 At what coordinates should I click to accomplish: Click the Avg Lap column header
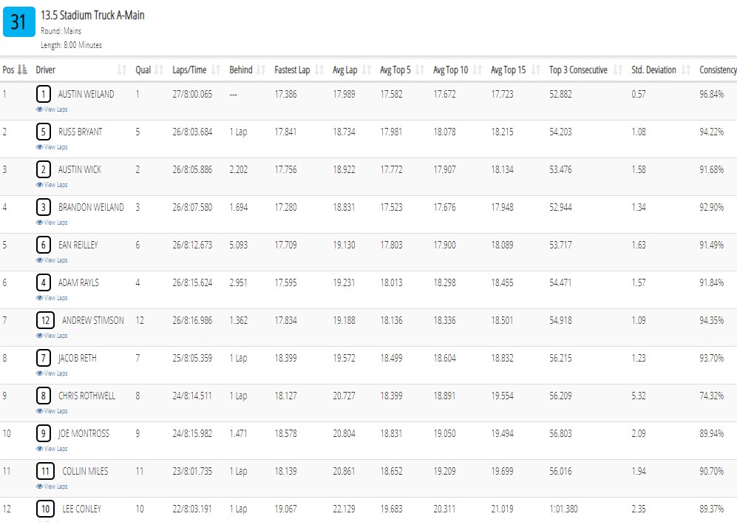pos(345,70)
